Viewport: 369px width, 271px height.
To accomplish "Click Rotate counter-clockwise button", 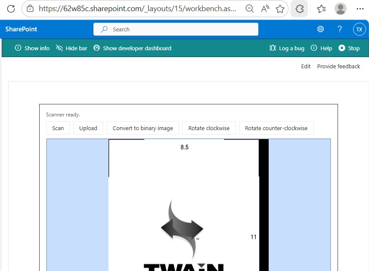I will 276,128.
